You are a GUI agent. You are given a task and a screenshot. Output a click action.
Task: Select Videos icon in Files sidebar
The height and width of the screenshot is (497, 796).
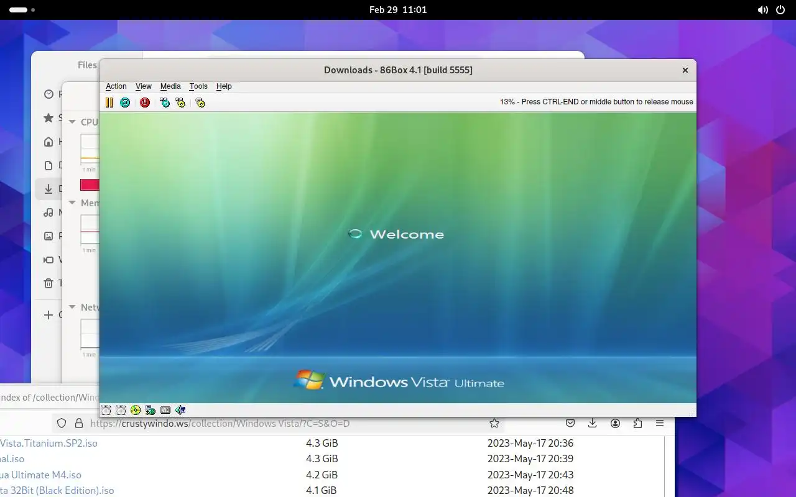49,260
